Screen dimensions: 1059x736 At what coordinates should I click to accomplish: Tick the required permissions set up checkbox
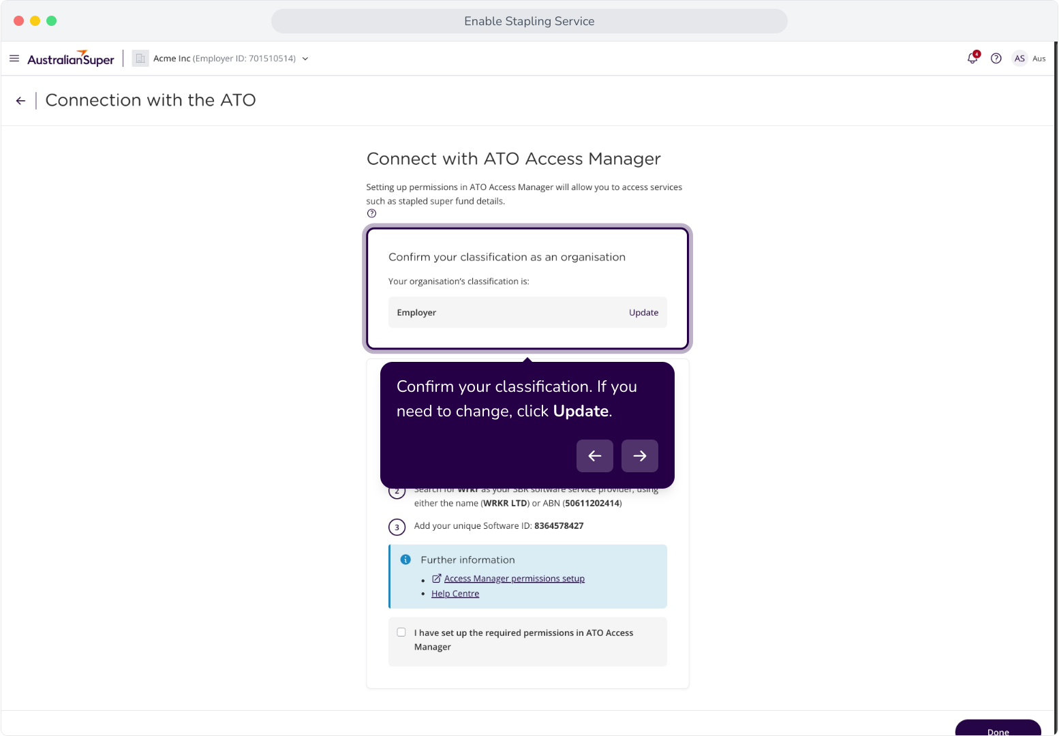401,632
